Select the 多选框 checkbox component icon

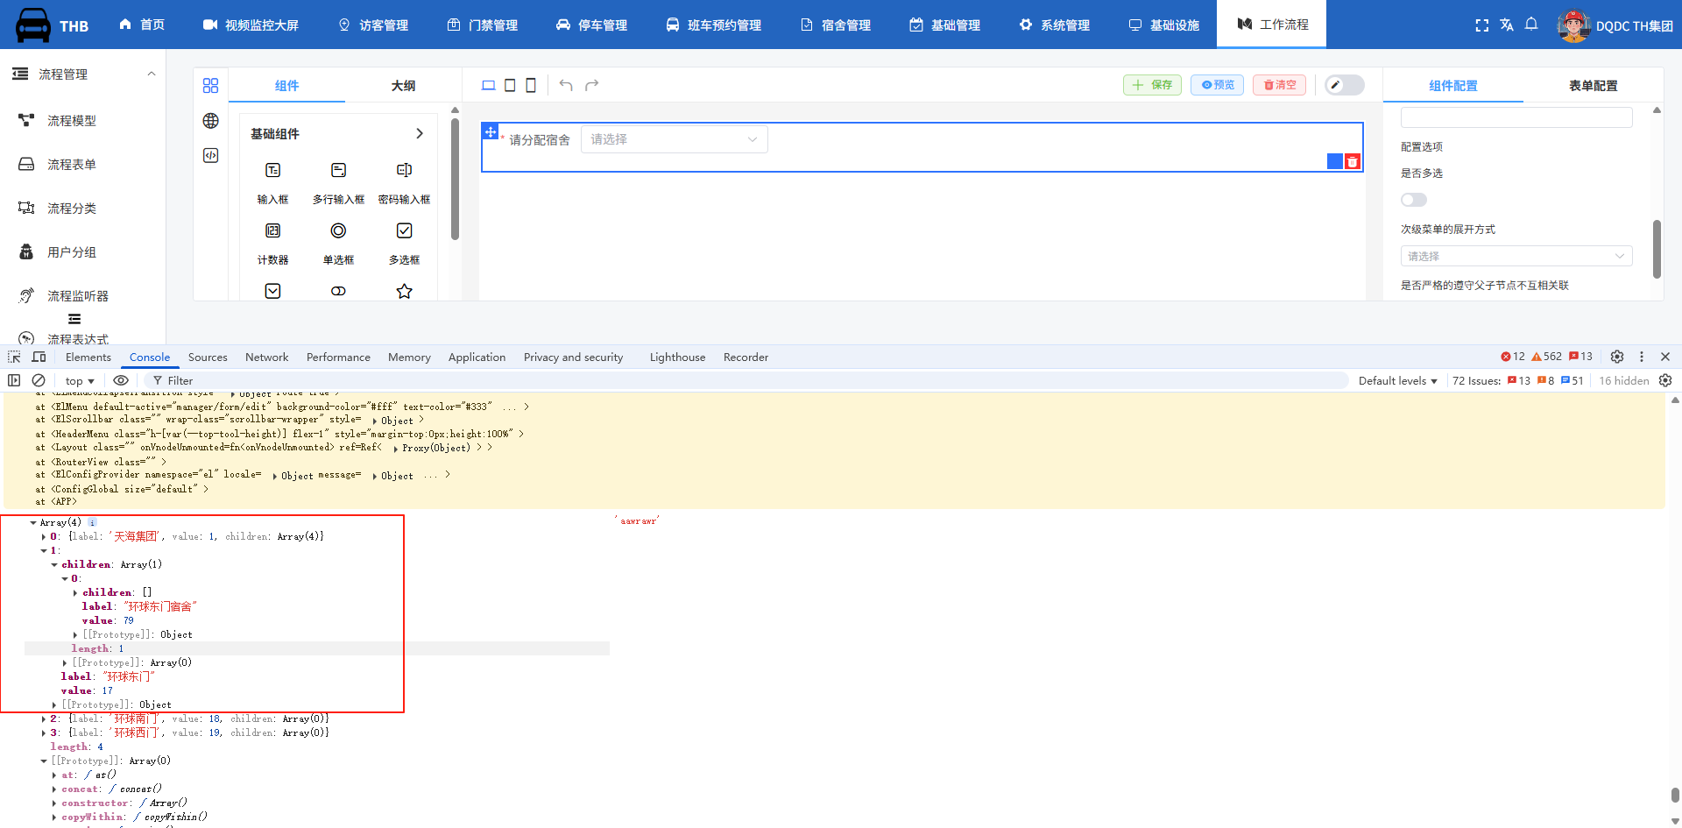(x=404, y=230)
